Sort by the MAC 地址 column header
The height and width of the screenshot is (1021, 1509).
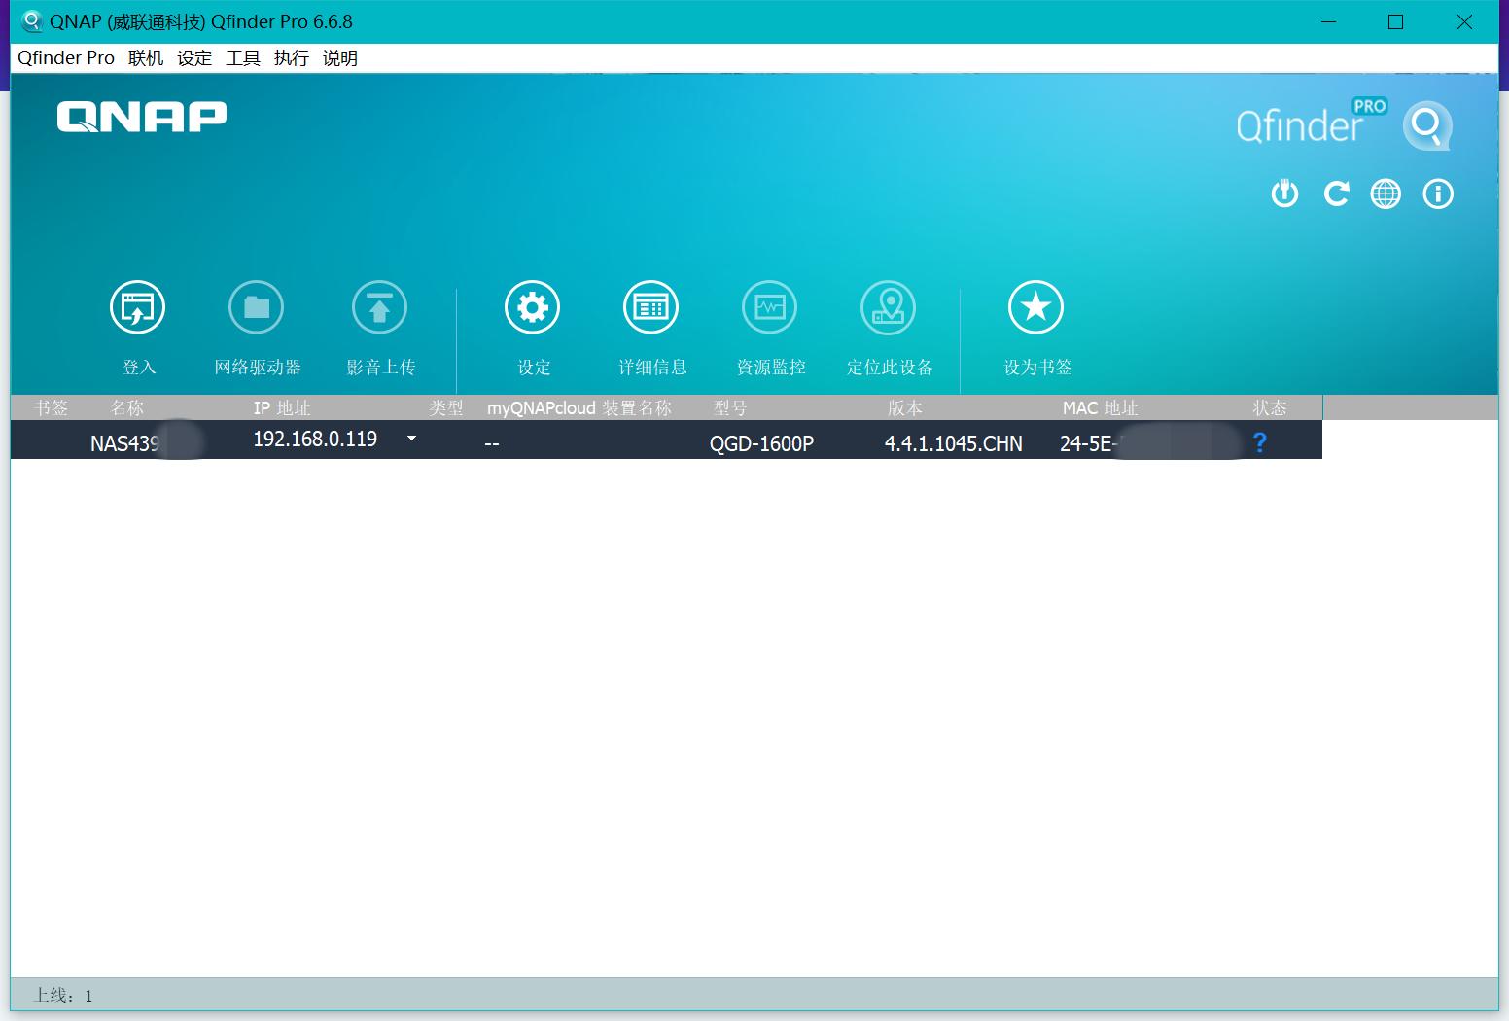[x=1100, y=407]
